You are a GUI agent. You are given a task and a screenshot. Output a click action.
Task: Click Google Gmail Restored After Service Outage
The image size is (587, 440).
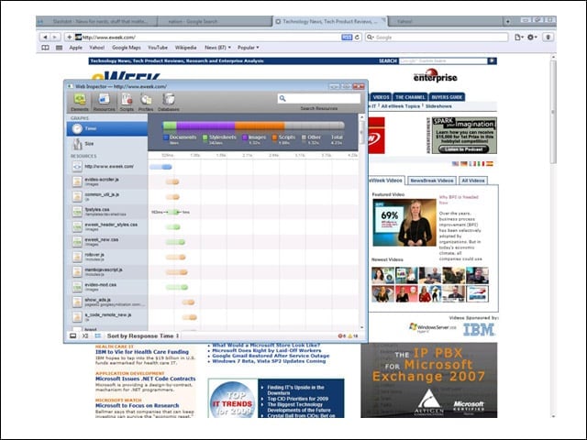271,356
